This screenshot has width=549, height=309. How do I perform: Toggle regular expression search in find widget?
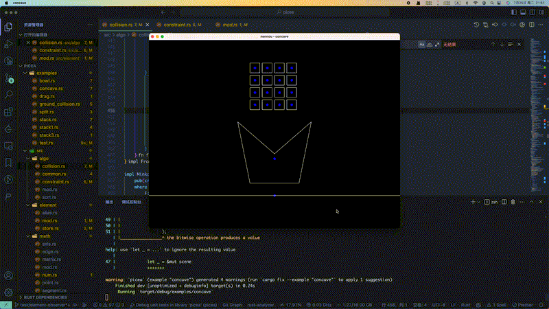tap(439, 44)
